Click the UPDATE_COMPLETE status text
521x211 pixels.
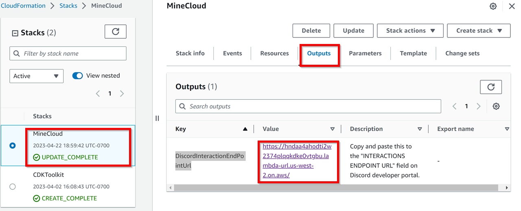[x=70, y=157]
